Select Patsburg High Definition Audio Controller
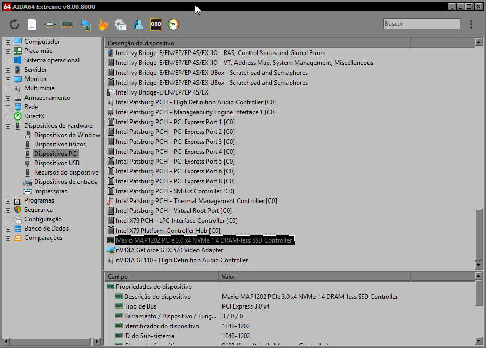 click(x=195, y=102)
